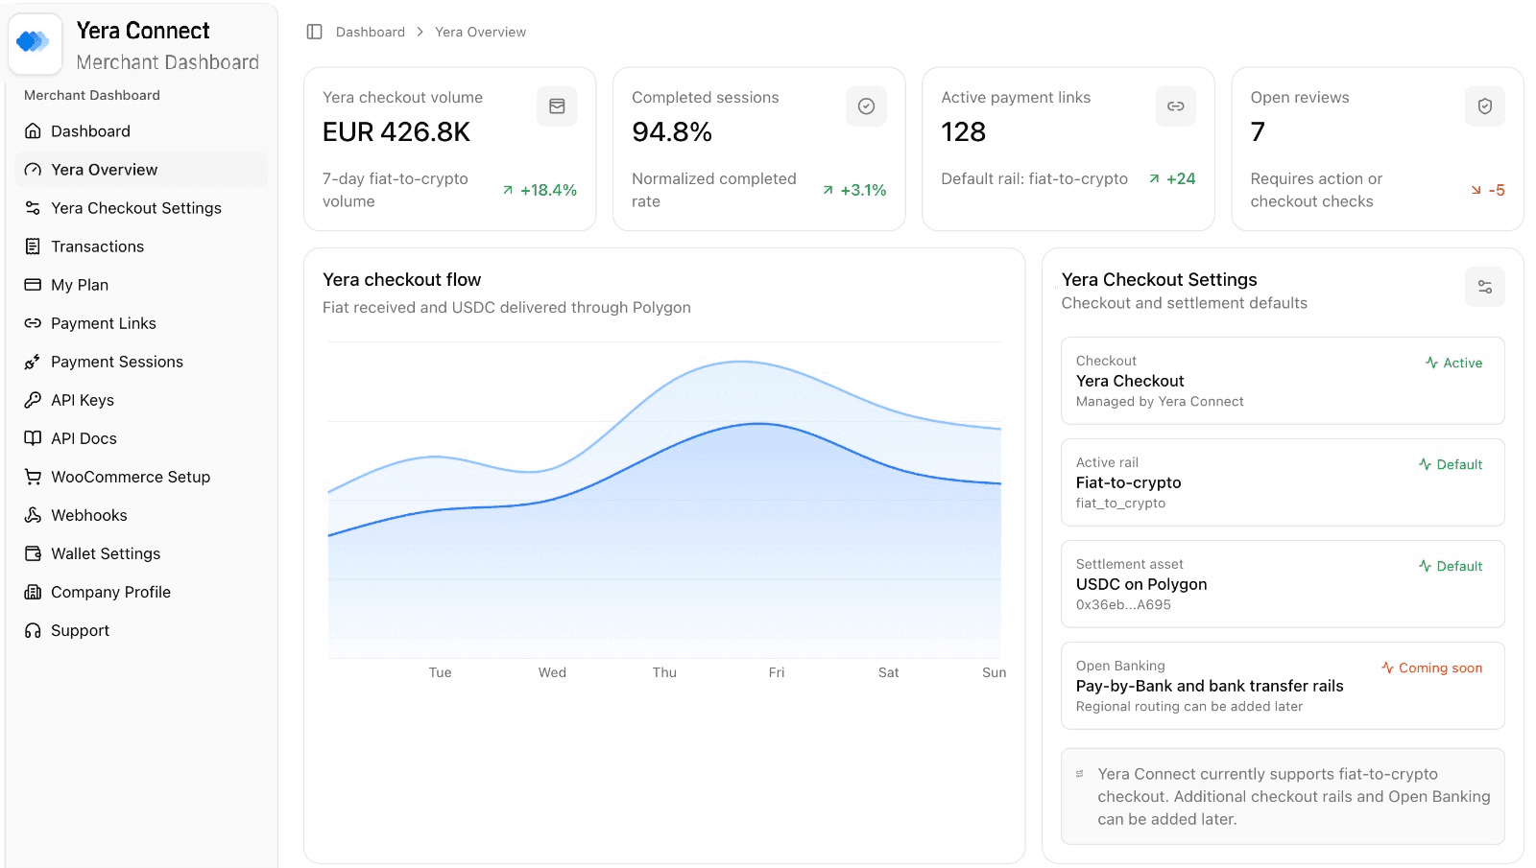Click the Yera Connect logo icon
The width and height of the screenshot is (1536, 868).
coord(35,42)
